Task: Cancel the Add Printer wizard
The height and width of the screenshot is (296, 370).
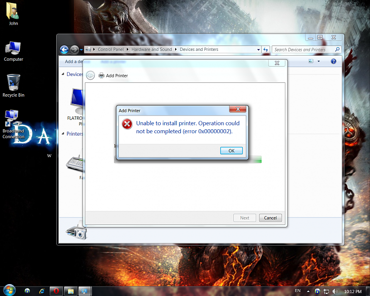Action: pos(270,218)
